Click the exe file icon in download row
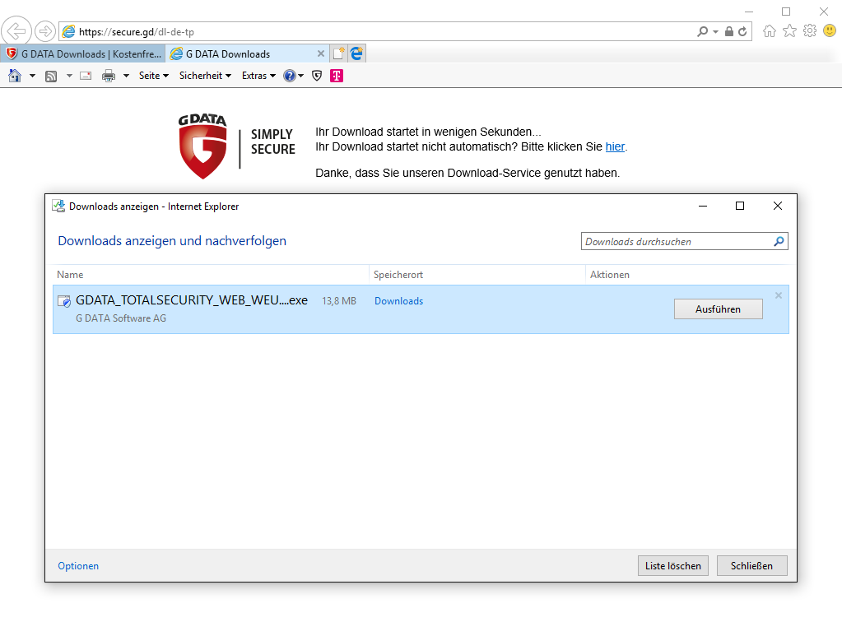 point(64,301)
